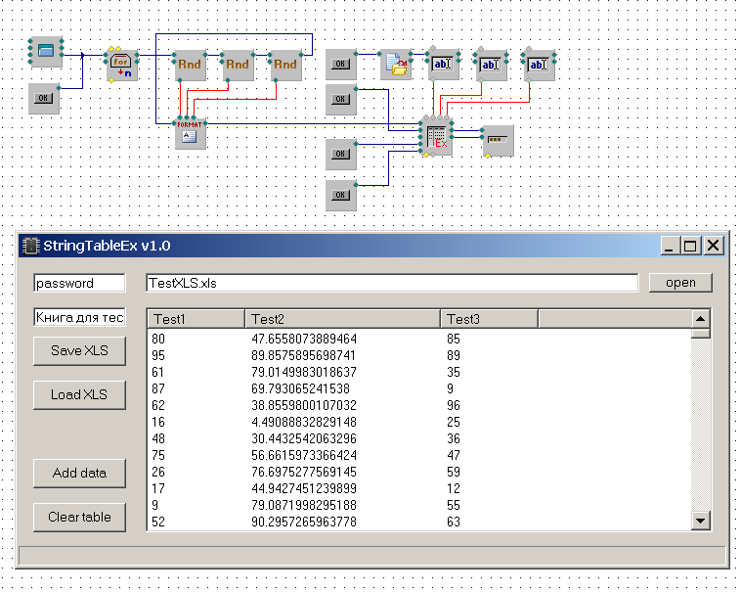The height and width of the screenshot is (592, 741).
Task: Select the bottom OK node in the right-hand column
Action: pyautogui.click(x=341, y=195)
